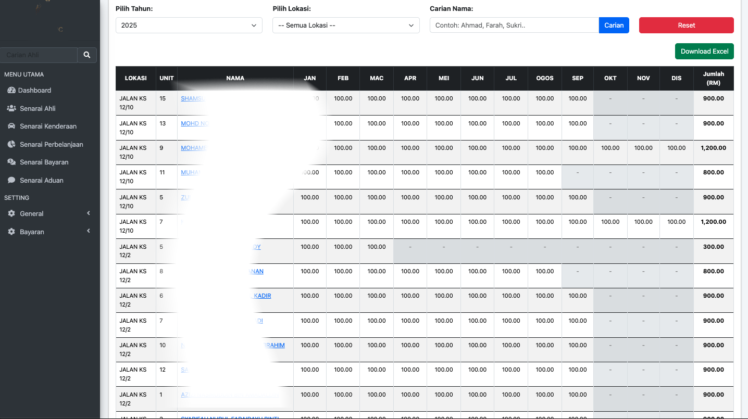748x419 pixels.
Task: Click the payment icon beside Senarai Bayaran
Action: coord(10,162)
